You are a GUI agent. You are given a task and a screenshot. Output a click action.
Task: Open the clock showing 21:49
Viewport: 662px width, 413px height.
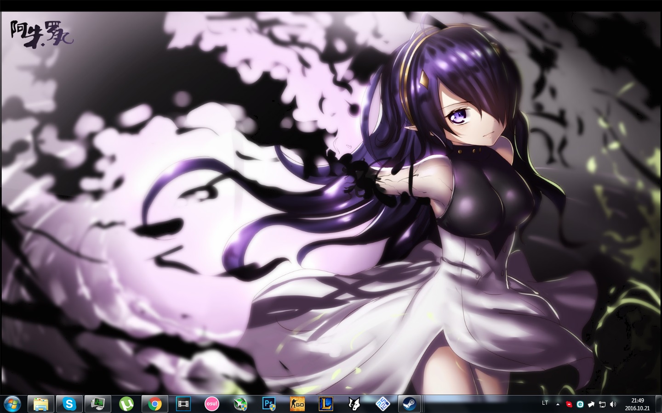(x=637, y=404)
